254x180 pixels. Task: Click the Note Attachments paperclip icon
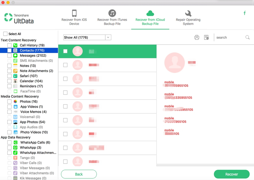coord(15,71)
